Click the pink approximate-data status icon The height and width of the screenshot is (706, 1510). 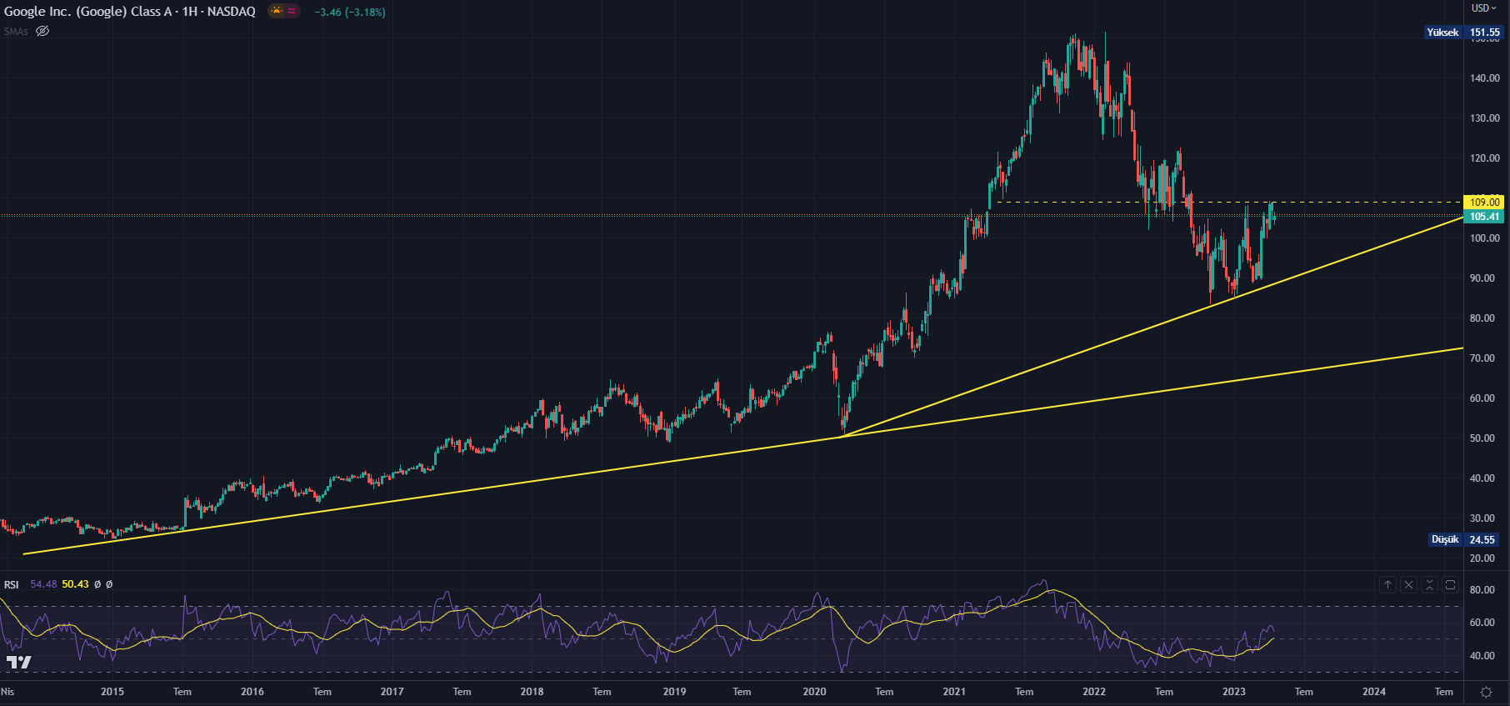pos(292,11)
